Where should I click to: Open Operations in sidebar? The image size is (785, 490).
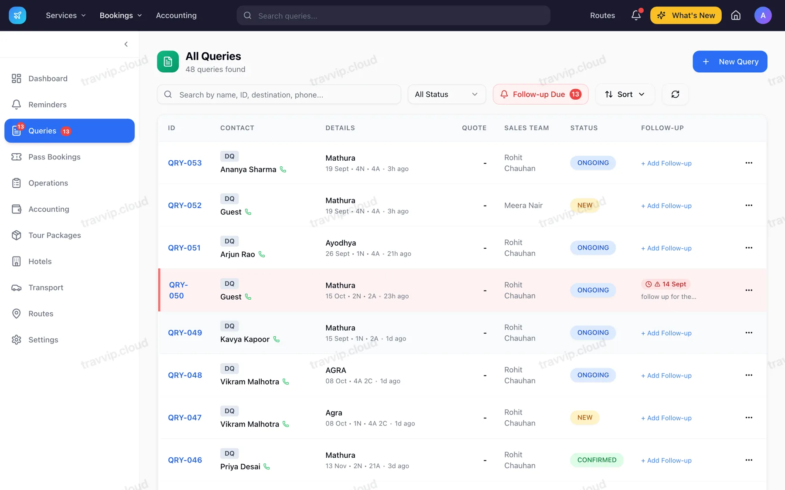(69, 183)
